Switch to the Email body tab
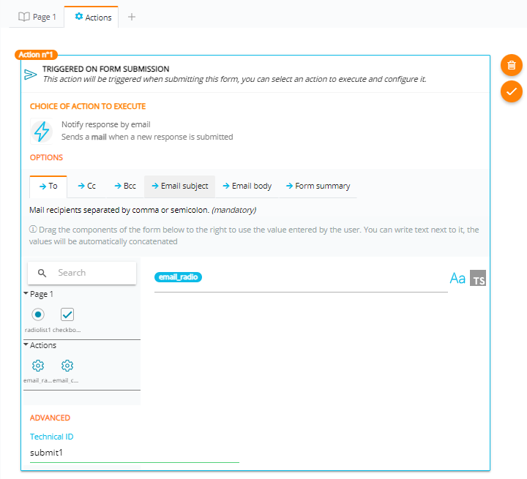Viewport: 527px width, 479px height. click(x=247, y=186)
